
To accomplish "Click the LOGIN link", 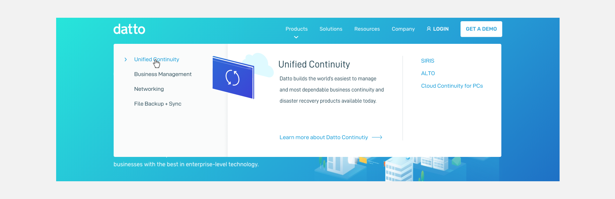I will pos(438,29).
